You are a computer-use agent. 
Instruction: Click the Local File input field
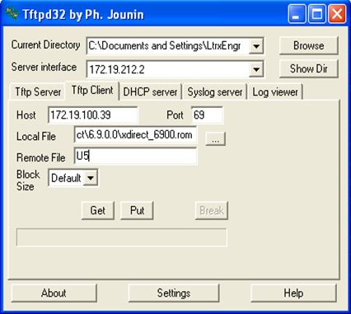point(135,135)
